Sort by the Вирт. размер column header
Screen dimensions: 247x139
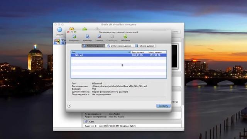139,52
